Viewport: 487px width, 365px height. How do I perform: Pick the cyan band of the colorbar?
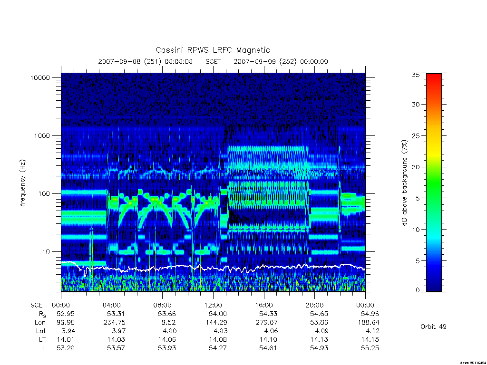[434, 238]
